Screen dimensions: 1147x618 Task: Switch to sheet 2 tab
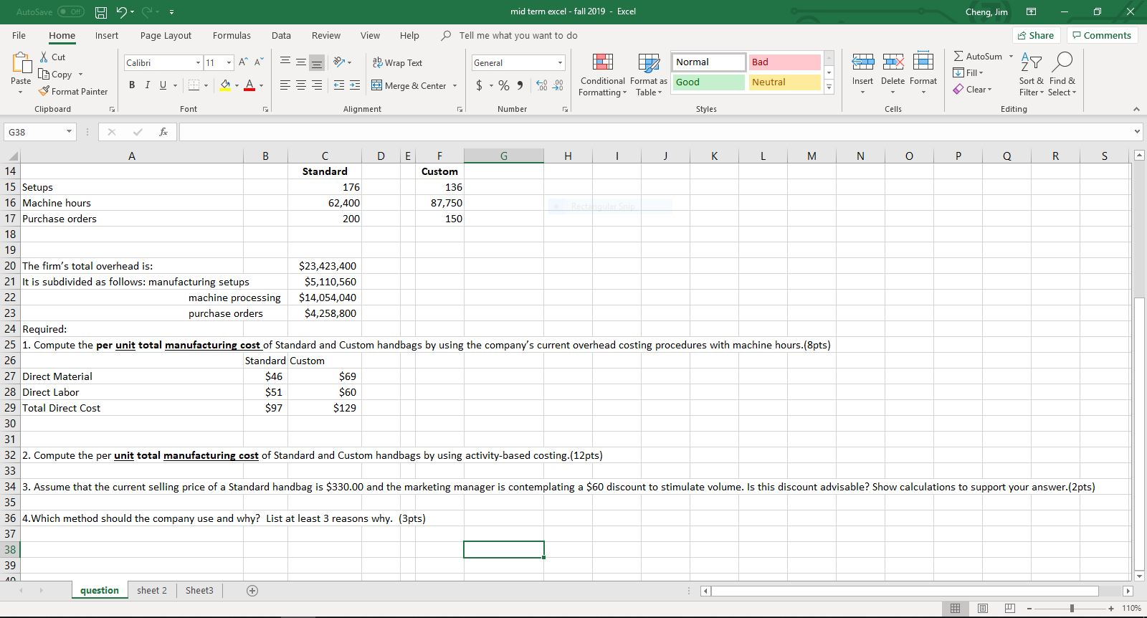152,591
